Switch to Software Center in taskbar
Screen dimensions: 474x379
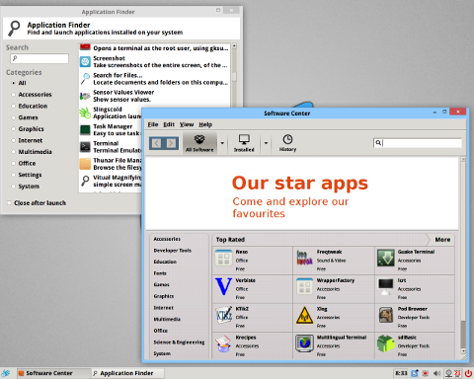(x=53, y=373)
